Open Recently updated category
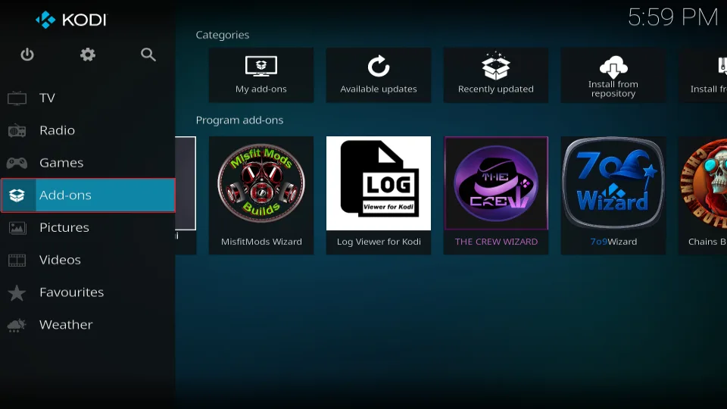The image size is (727, 409). [x=495, y=75]
